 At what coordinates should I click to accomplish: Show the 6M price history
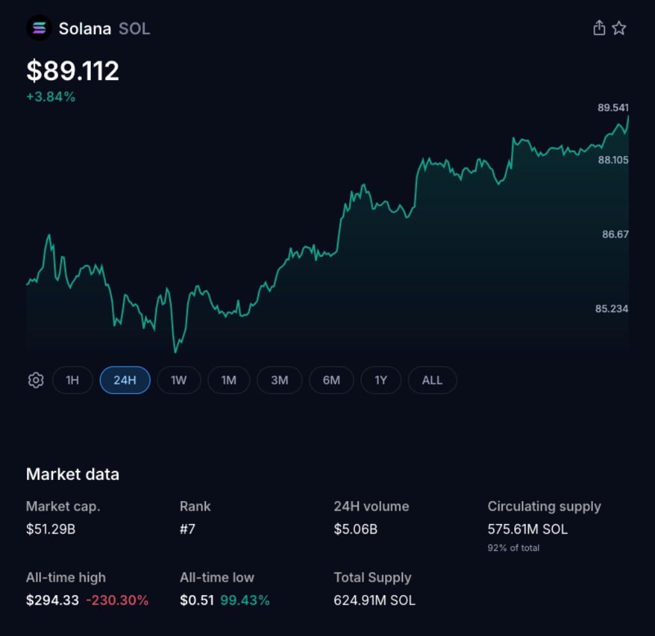[x=331, y=380]
